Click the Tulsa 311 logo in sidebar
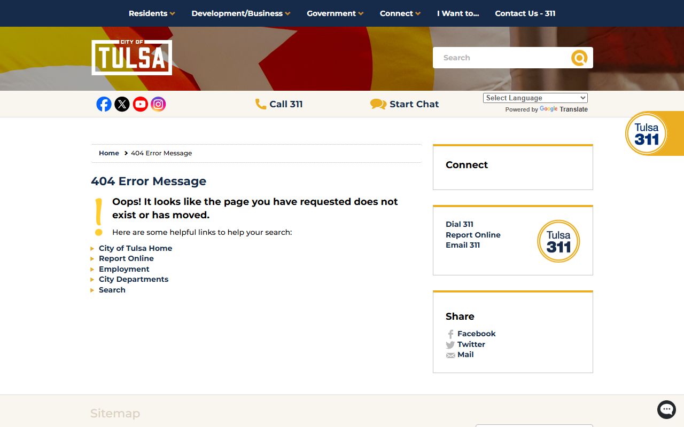 (x=558, y=241)
